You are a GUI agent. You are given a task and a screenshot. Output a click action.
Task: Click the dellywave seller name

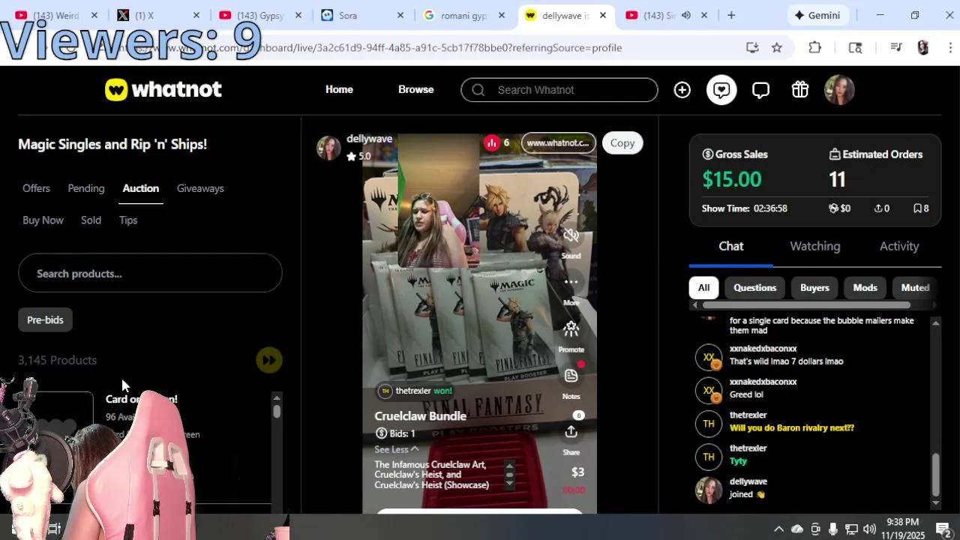369,139
